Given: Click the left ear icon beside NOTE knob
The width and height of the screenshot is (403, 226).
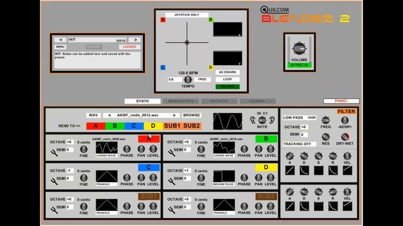Looking at the screenshot, I should coord(253,120).
